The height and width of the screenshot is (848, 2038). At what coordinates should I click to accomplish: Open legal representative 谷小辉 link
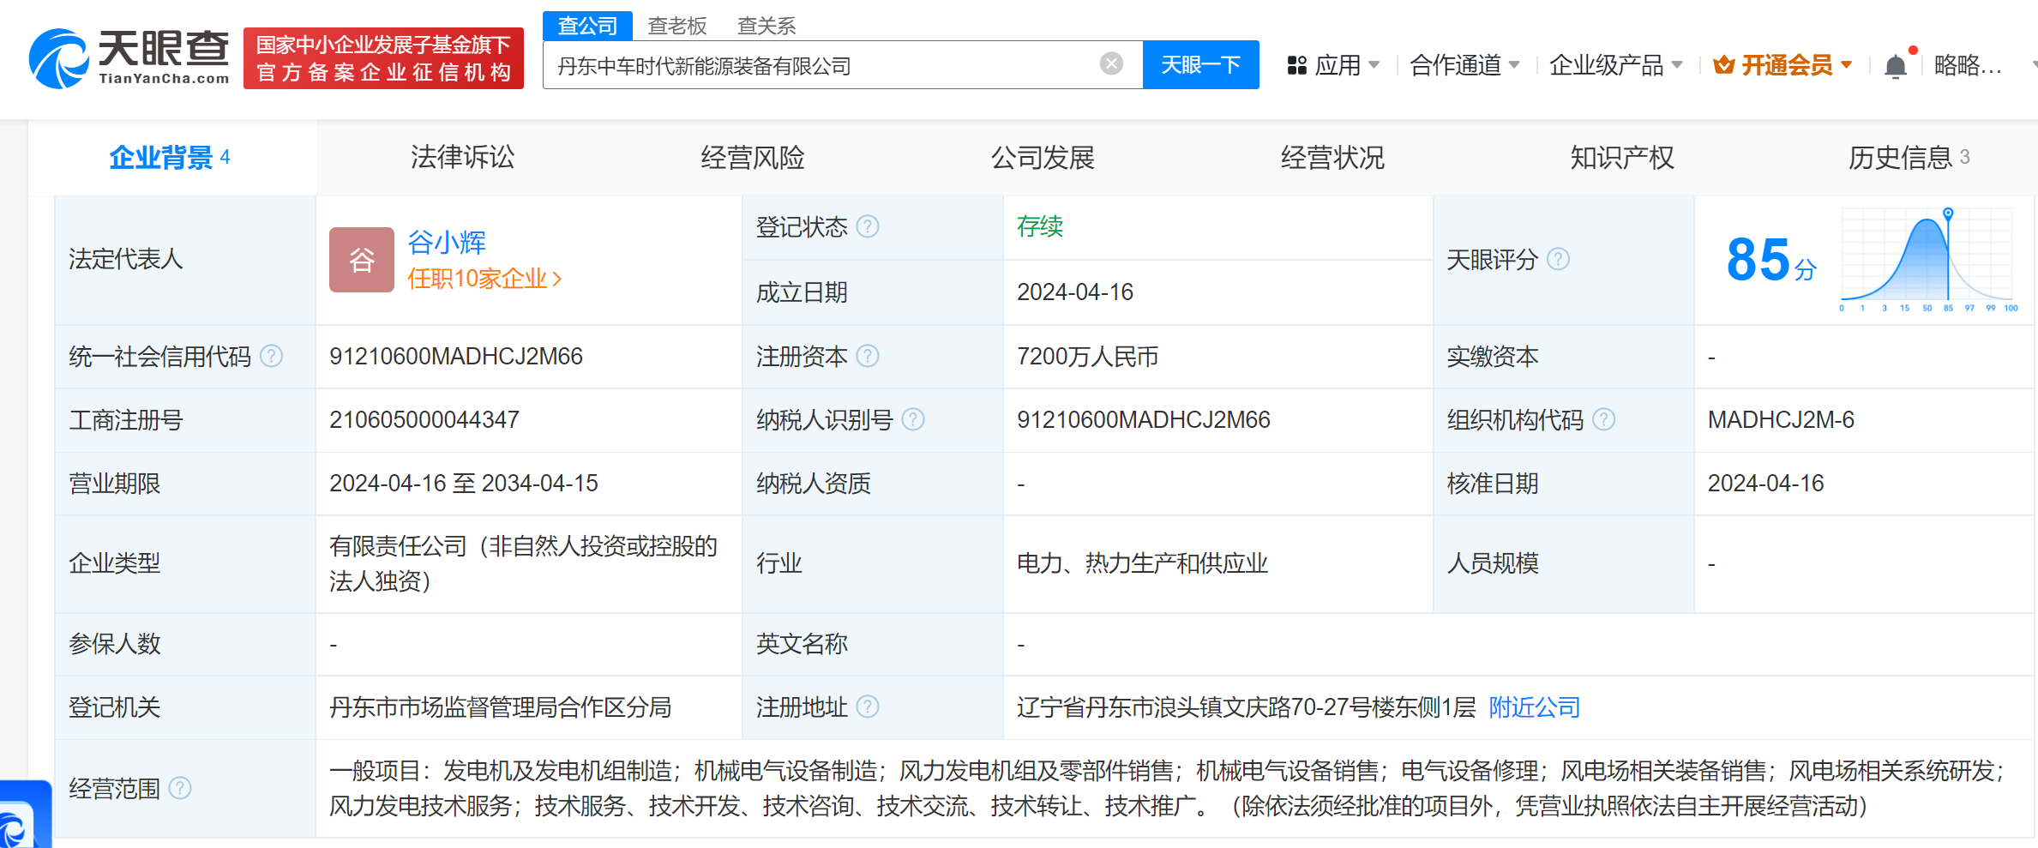tap(446, 243)
